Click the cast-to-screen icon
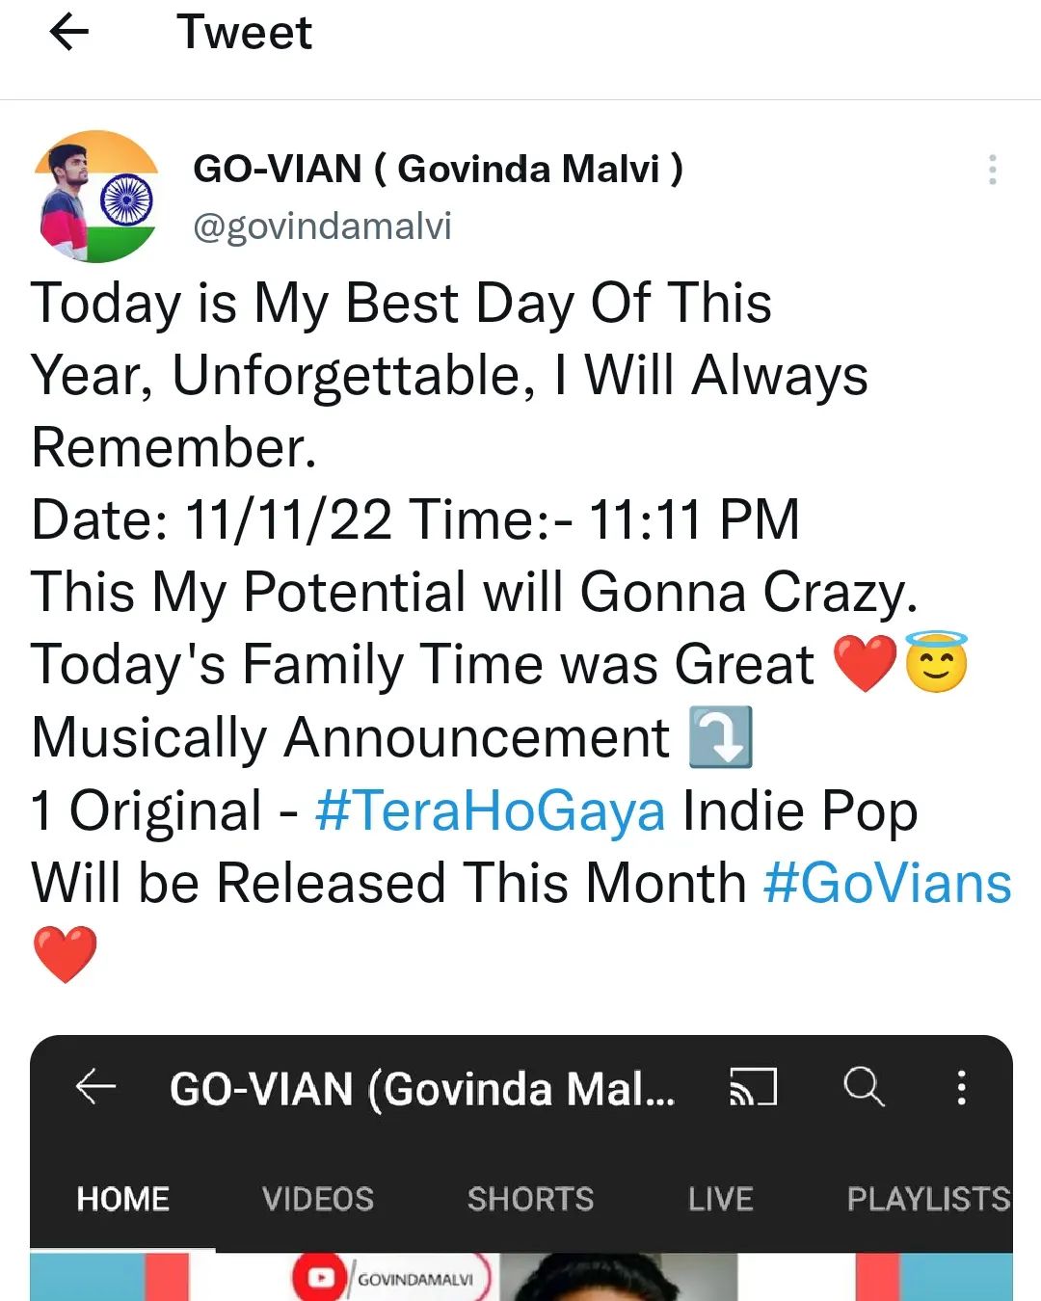1041x1301 pixels. tap(752, 1087)
